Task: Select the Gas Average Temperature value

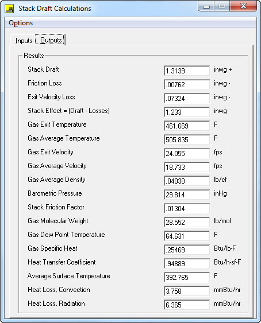Action: coord(187,139)
